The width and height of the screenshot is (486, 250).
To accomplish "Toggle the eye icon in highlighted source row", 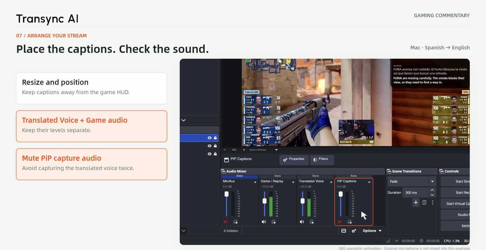I will (210, 138).
